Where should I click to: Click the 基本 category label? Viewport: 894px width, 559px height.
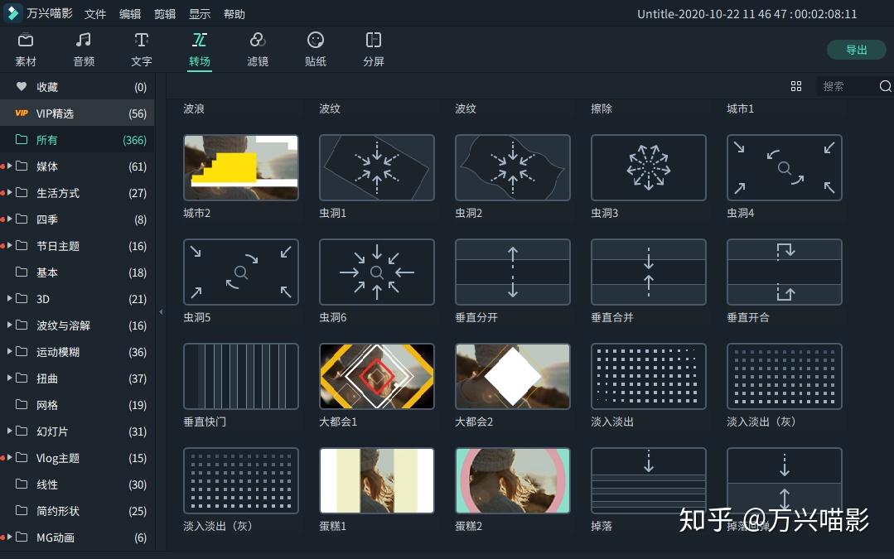[47, 272]
